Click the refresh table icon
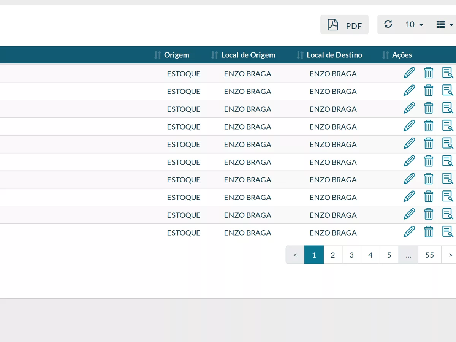The height and width of the screenshot is (342, 456). [388, 24]
